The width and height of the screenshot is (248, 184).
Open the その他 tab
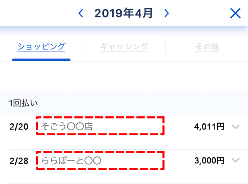pos(207,47)
